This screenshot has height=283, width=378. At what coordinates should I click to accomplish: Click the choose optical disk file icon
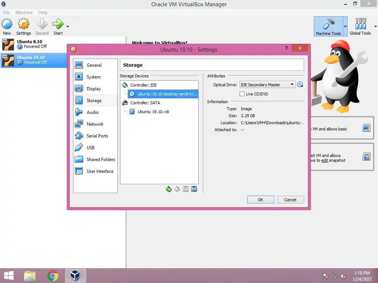pos(300,84)
